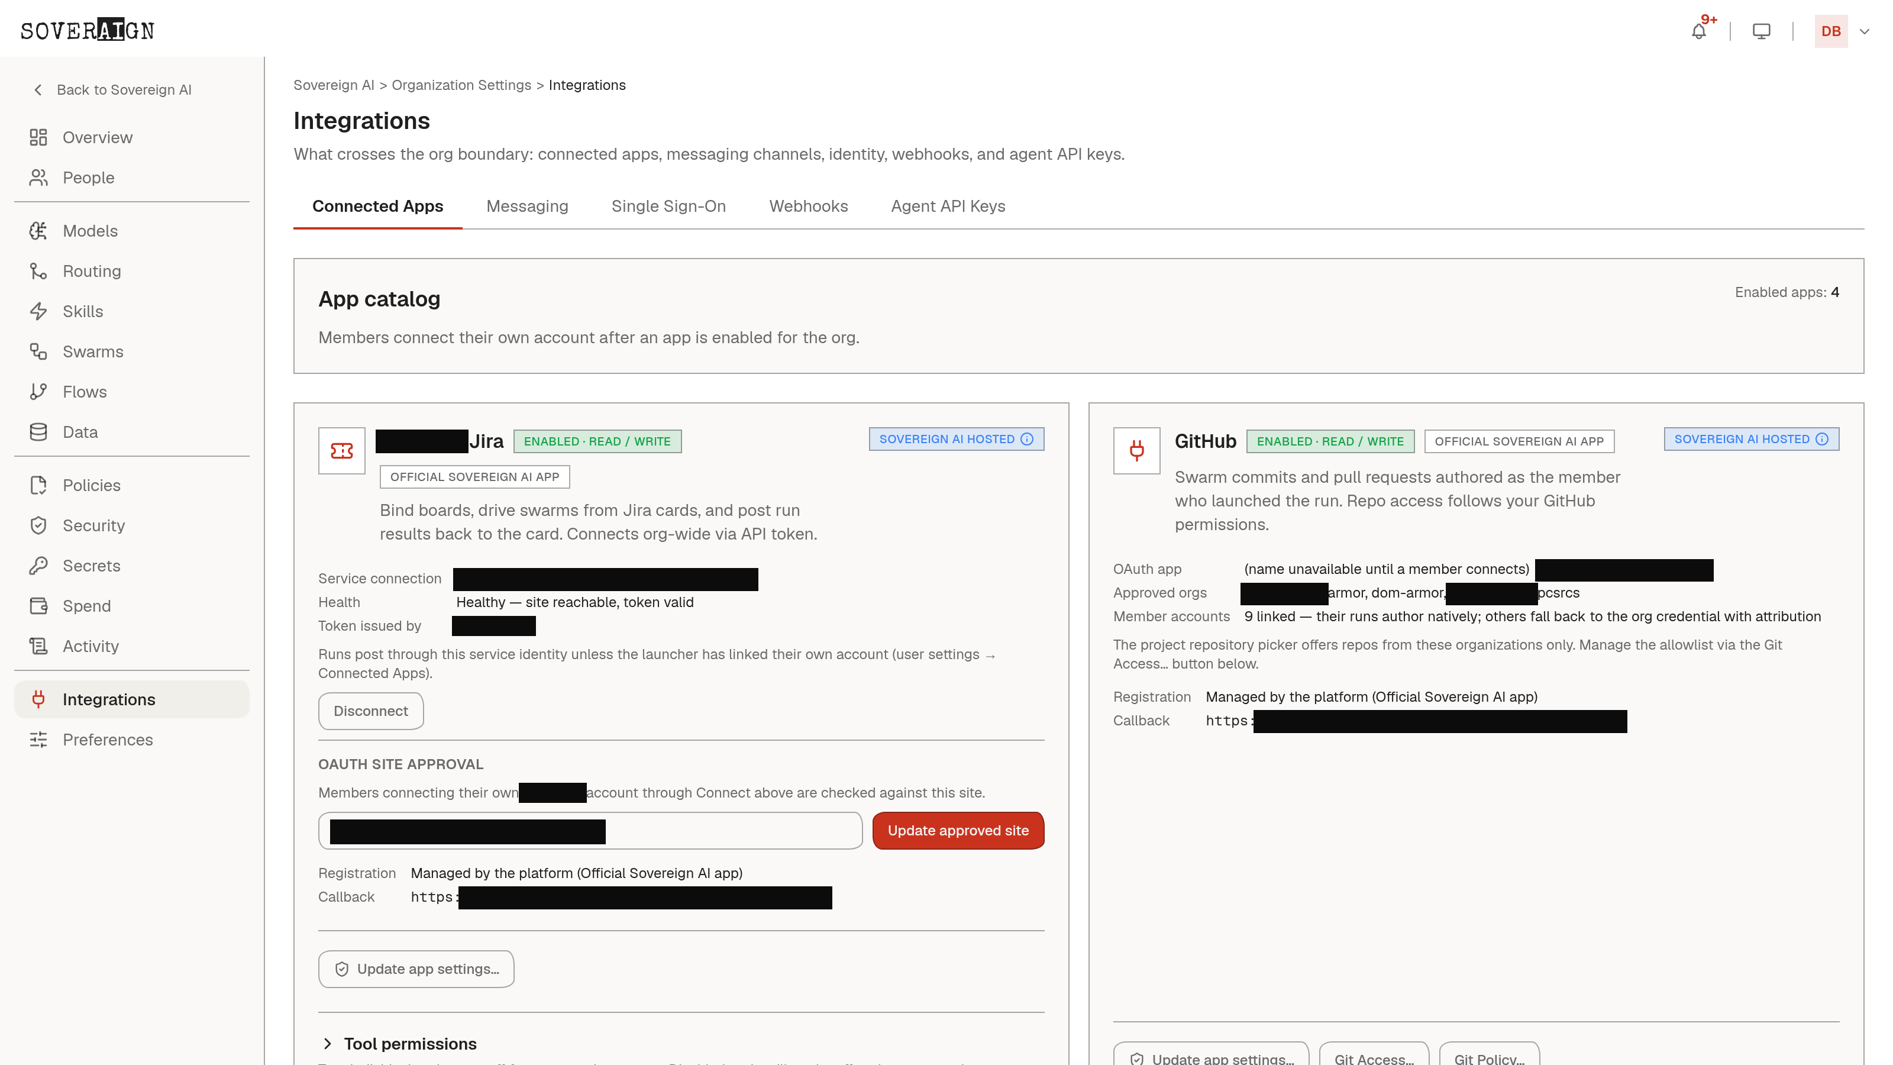Switch to the Messaging tab
1893x1065 pixels.
pos(527,206)
